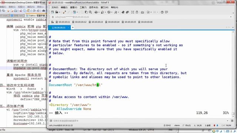Screen dimensions: 237x133
Task: Expand the address bar history dropdown
Action: pyautogui.click(x=231, y=17)
